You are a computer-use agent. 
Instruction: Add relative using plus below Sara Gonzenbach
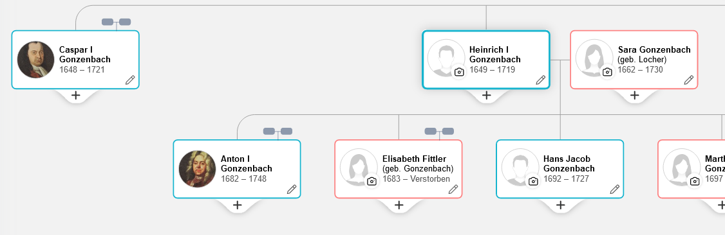click(x=634, y=96)
